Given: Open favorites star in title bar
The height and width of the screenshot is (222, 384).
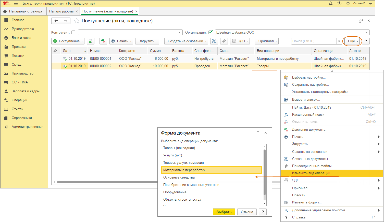Looking at the screenshot, I should 348,4.
